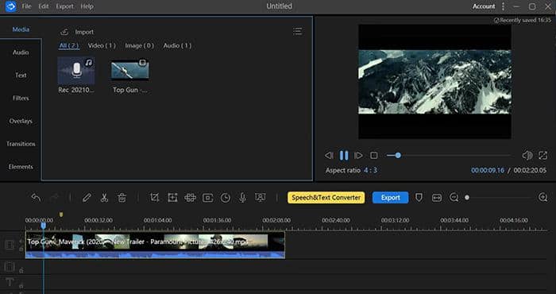Show All ( 2 ) media filter
The height and width of the screenshot is (294, 556).
tap(69, 46)
